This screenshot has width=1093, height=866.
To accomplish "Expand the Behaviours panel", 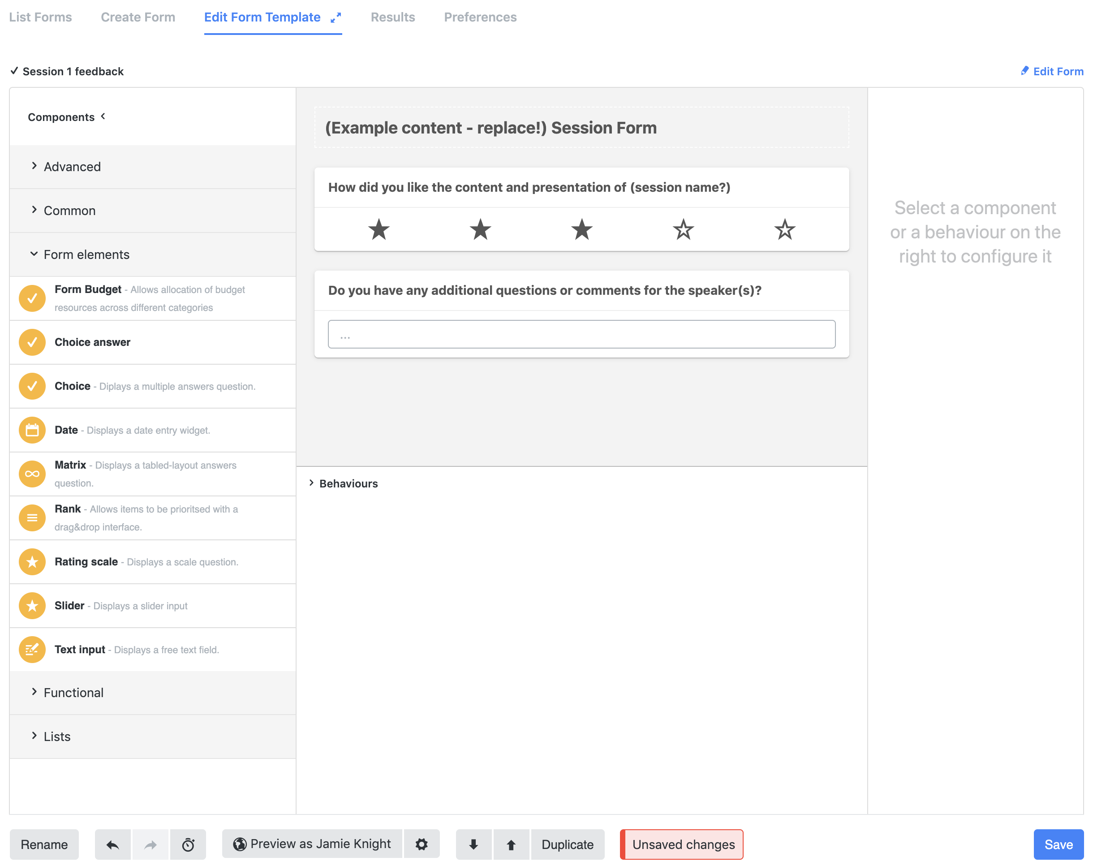I will coord(348,483).
